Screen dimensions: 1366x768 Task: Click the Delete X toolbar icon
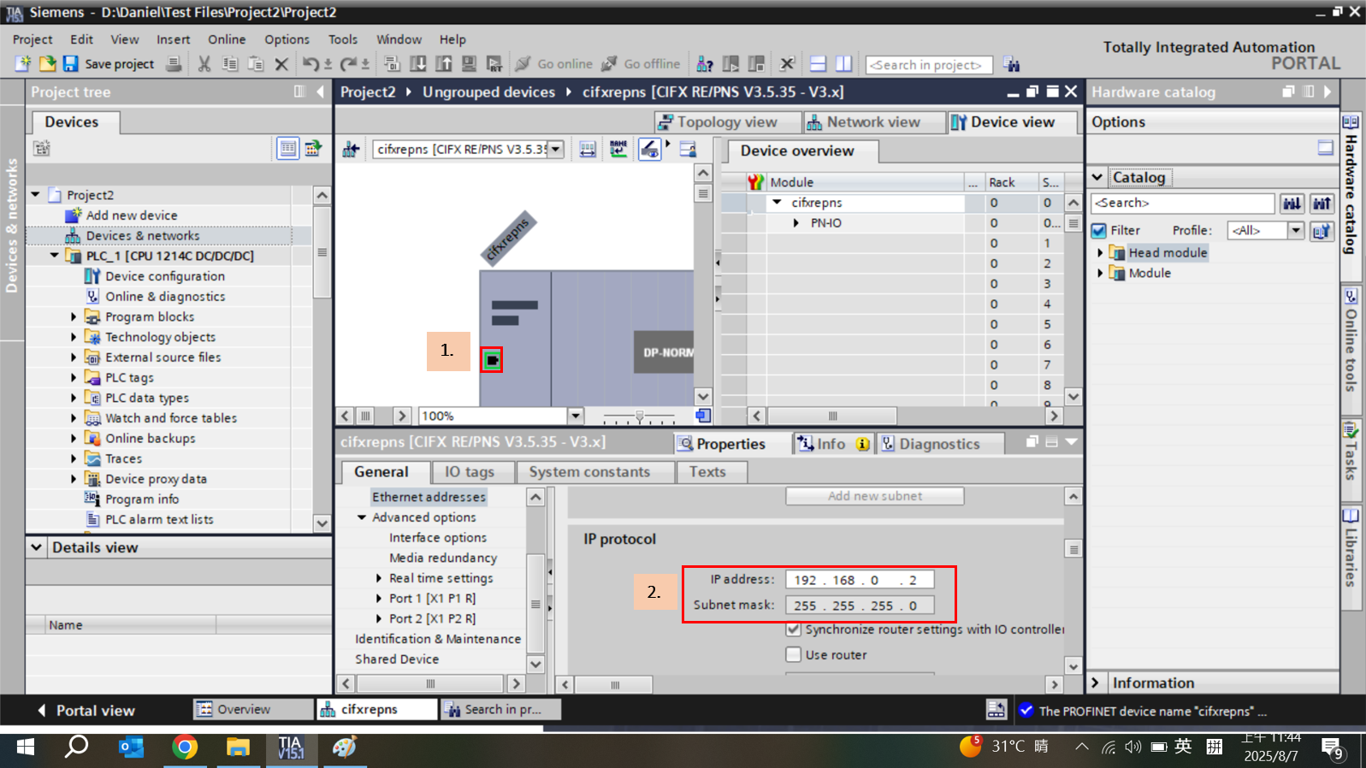281,64
